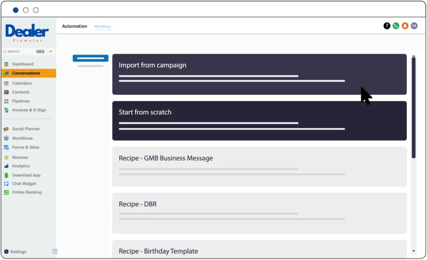
Task: Open the Workflows sidebar icon
Action: point(6,138)
